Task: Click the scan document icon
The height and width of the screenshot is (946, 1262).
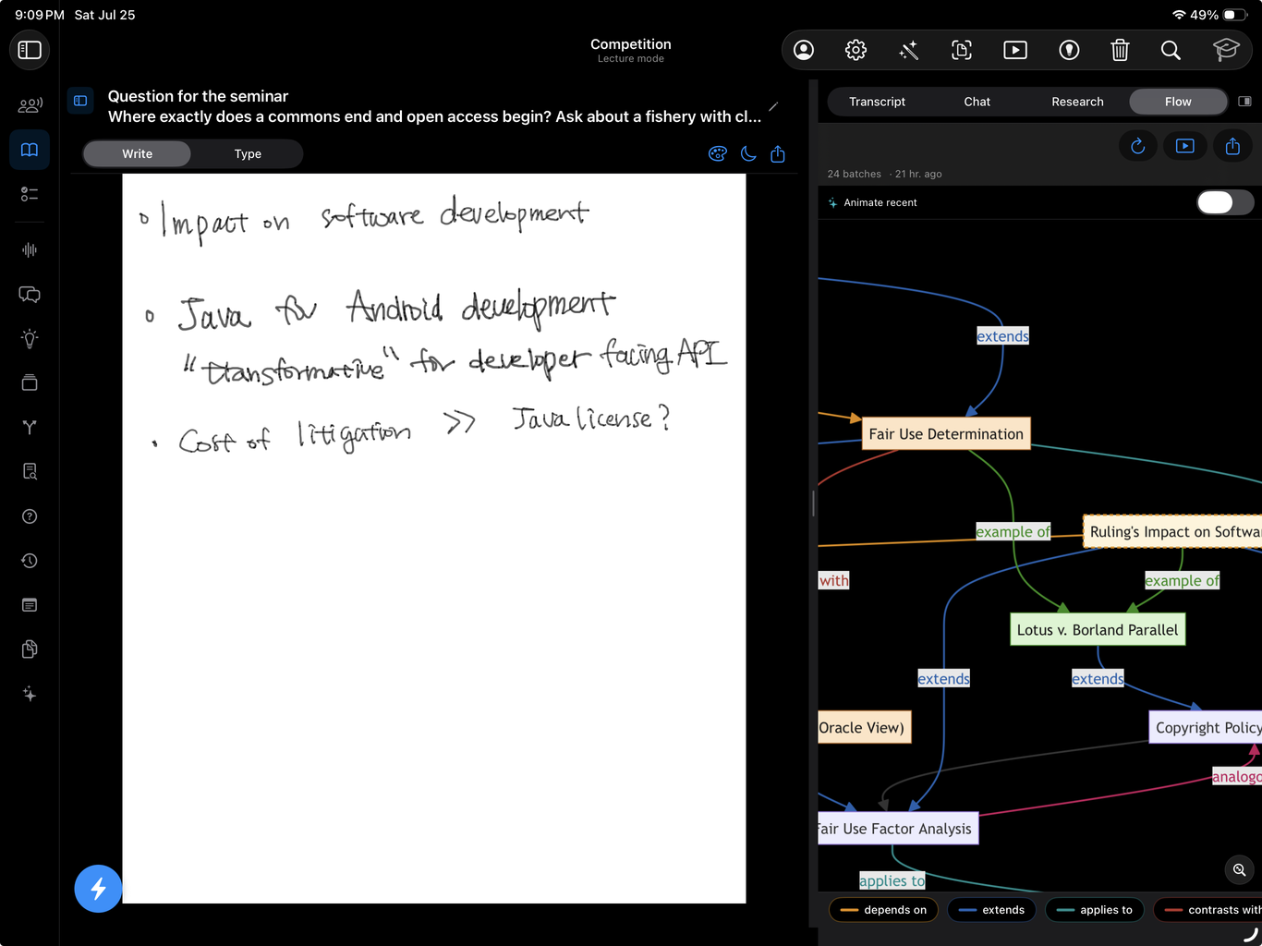Action: (962, 50)
